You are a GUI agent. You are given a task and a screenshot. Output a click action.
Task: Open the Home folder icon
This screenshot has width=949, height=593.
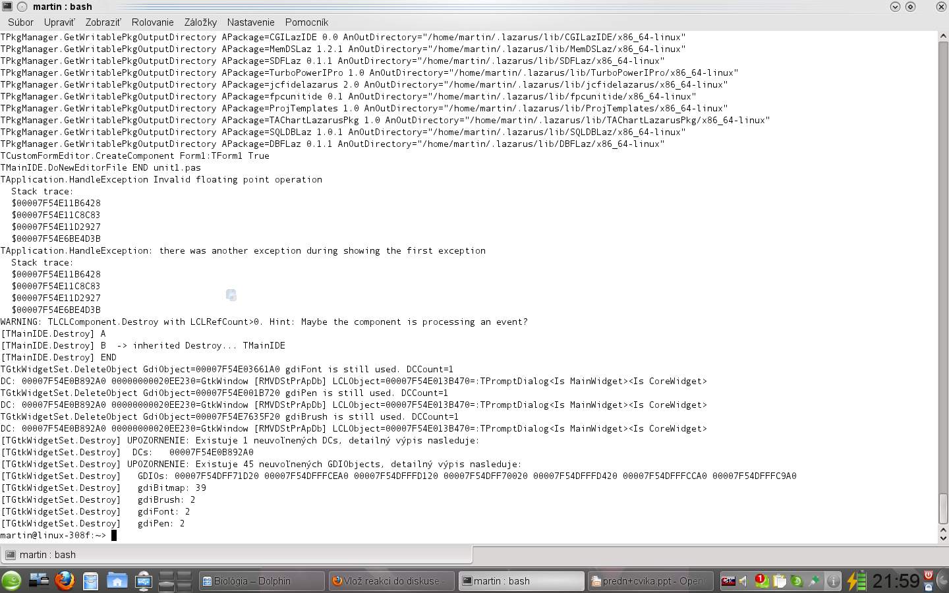117,581
